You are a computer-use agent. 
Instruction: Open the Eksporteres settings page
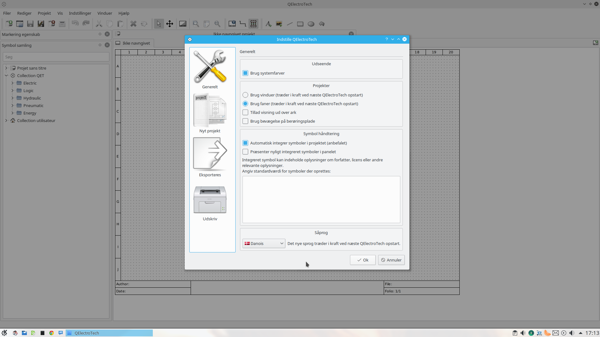point(210,157)
